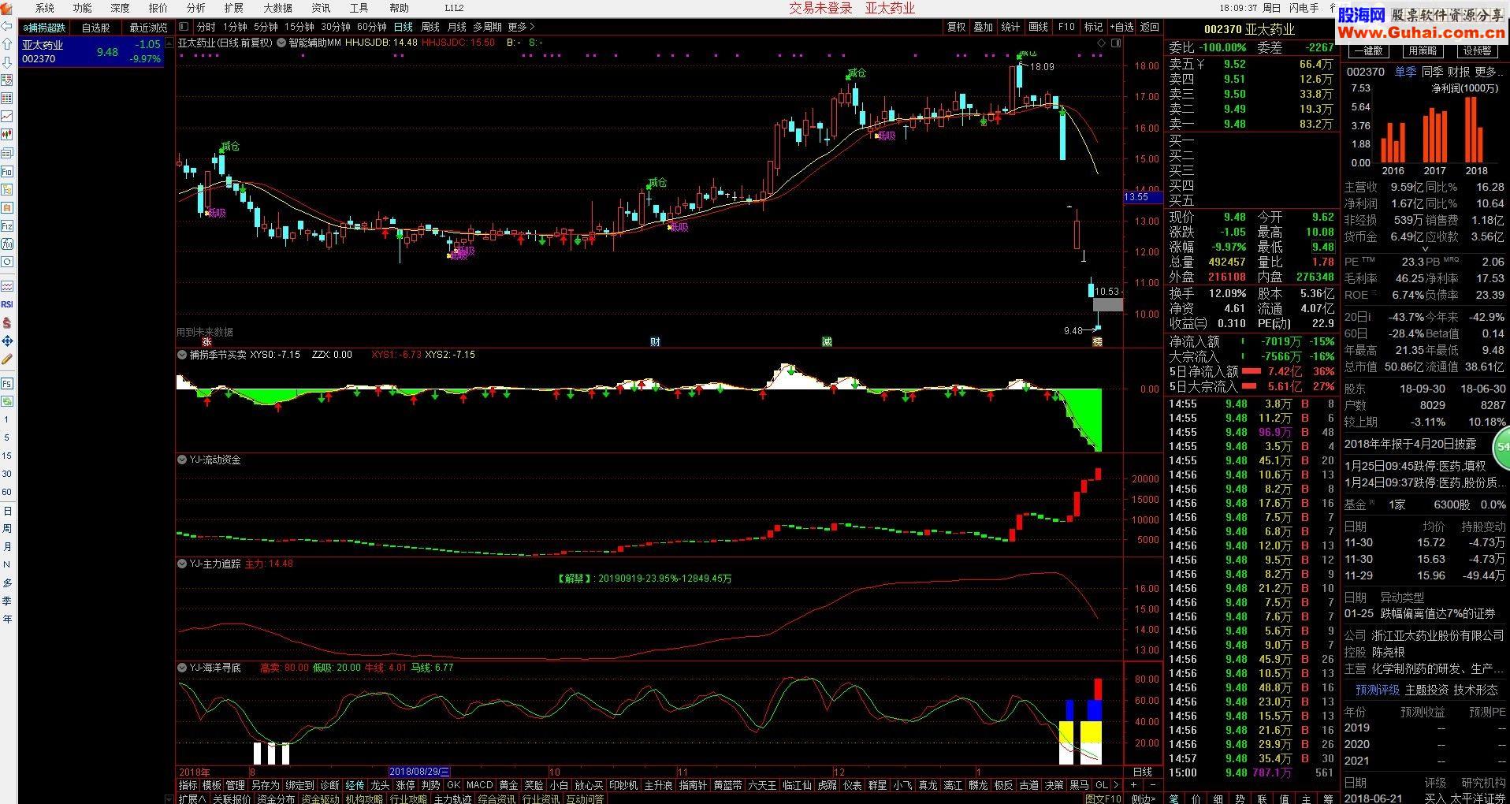Expand the YJ-流动资金 indicator menu arrow

point(182,460)
